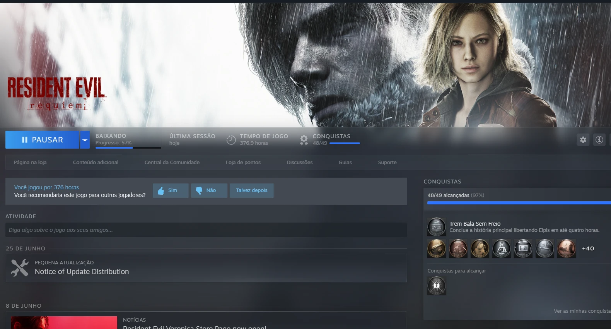Click the 97% achievements progress bar in panel
The image size is (611, 329).
(x=519, y=203)
